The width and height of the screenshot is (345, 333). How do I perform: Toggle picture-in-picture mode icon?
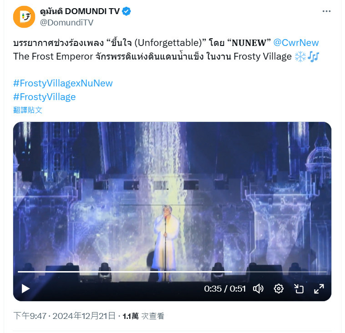coord(299,288)
